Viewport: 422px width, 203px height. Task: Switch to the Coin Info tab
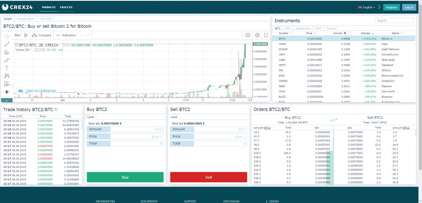[x=45, y=19]
